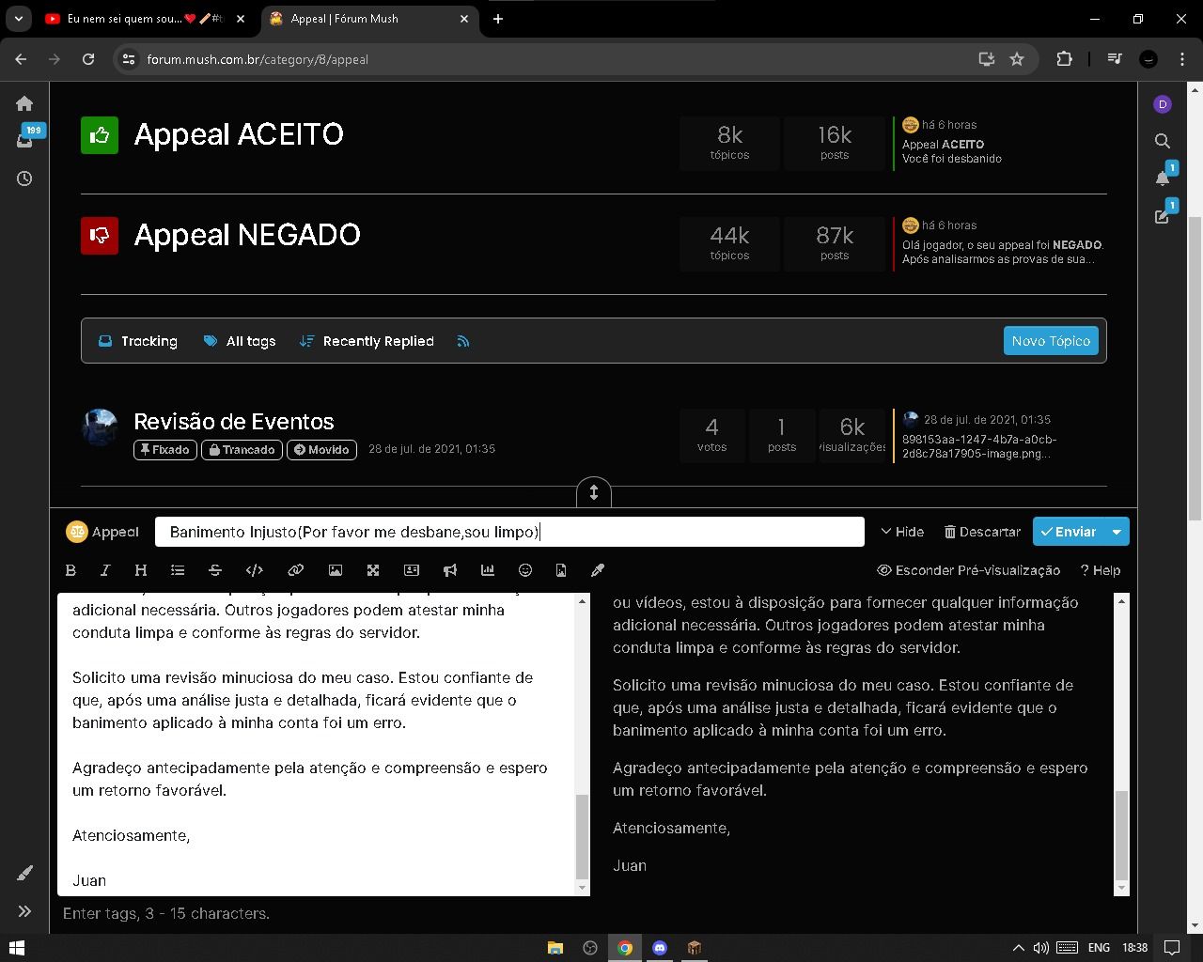
Task: Open notifications bell icon
Action: [x=1163, y=178]
